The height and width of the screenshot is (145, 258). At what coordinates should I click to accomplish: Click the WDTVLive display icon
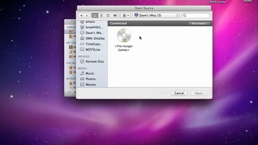[x=82, y=50]
